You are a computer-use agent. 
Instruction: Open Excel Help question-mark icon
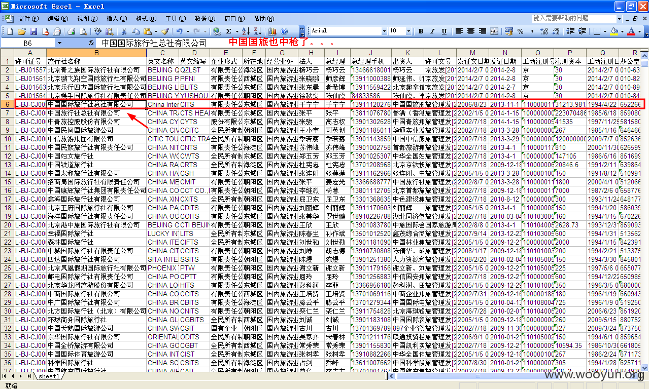pyautogui.click(x=284, y=31)
